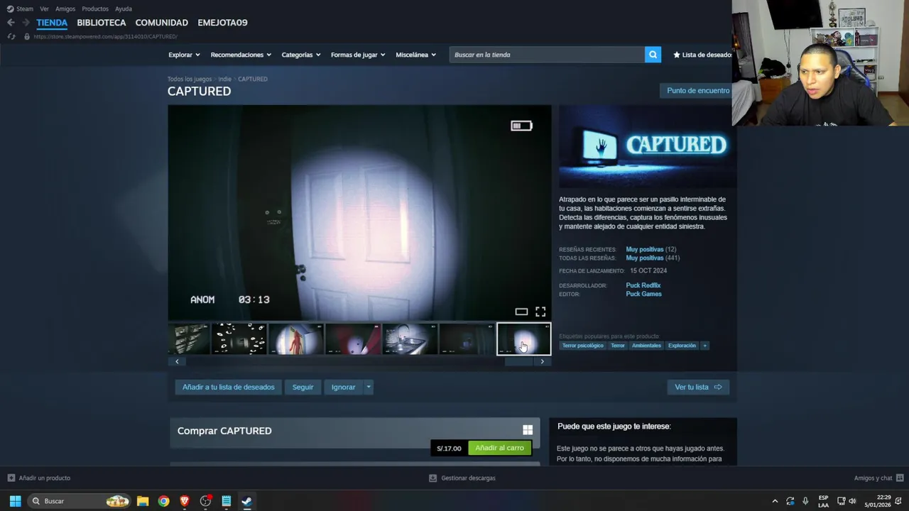Open Amigos y chat panel
909x511 pixels.
pyautogui.click(x=878, y=478)
